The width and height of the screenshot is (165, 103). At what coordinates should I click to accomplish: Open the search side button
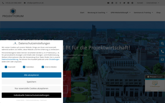[x=162, y=43]
